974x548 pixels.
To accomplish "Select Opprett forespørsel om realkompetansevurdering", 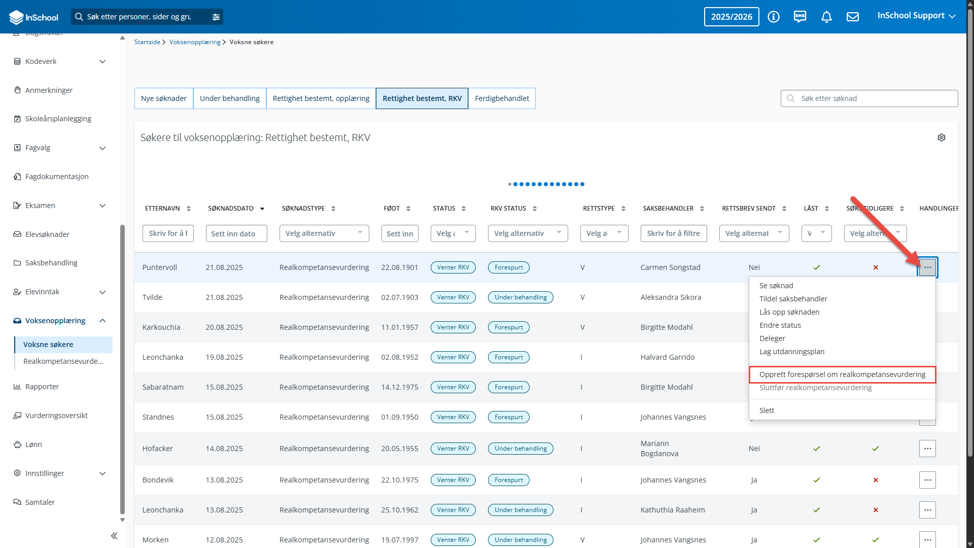I will [842, 374].
